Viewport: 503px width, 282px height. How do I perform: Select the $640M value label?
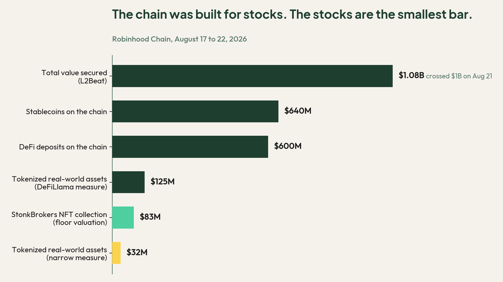pos(298,111)
